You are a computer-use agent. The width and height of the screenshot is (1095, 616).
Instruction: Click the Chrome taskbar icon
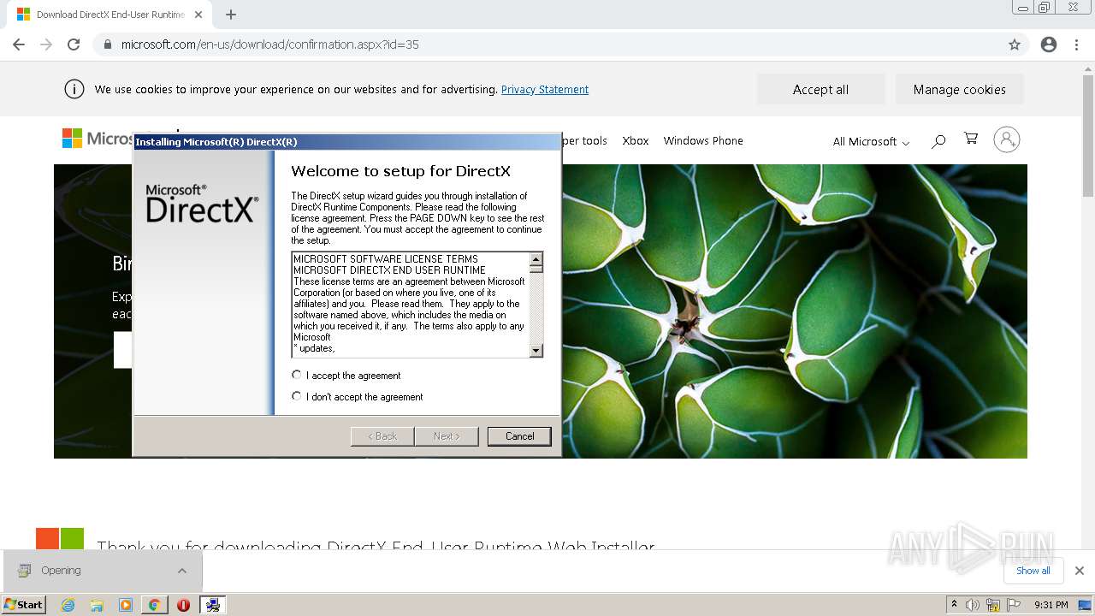point(154,605)
